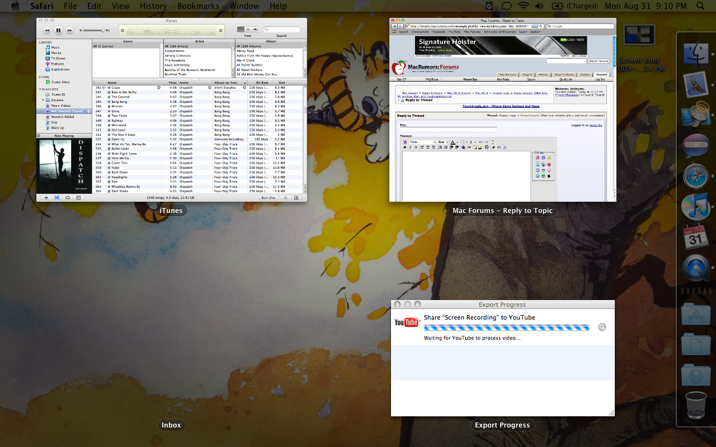
Task: Go forward in Safari window
Action: [401, 26]
